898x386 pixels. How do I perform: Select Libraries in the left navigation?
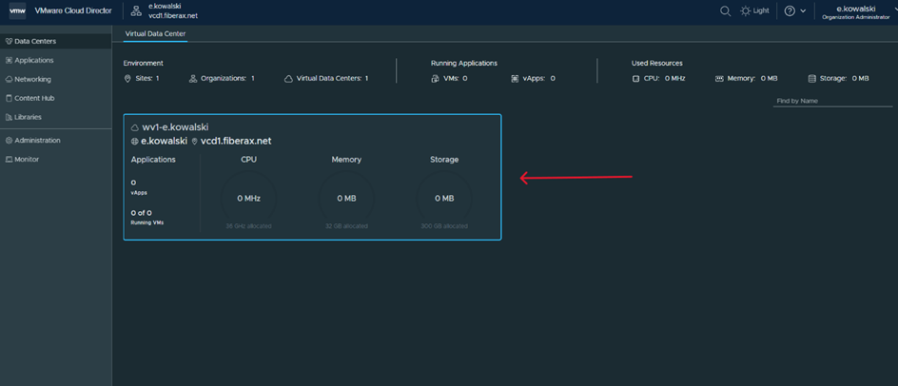point(28,117)
